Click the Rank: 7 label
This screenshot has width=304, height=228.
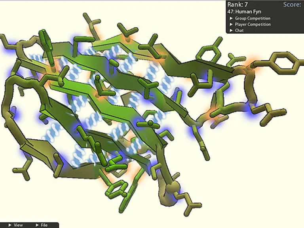coord(237,5)
